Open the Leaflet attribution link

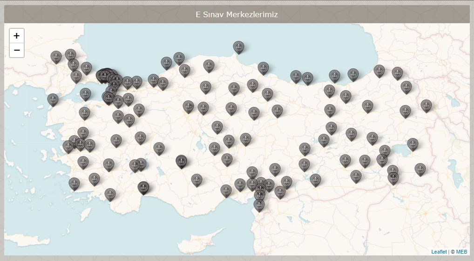(x=439, y=252)
